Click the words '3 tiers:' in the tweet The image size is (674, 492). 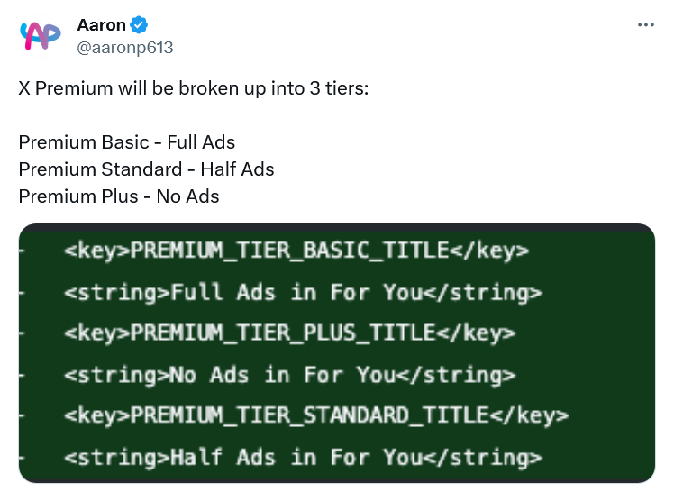click(339, 88)
